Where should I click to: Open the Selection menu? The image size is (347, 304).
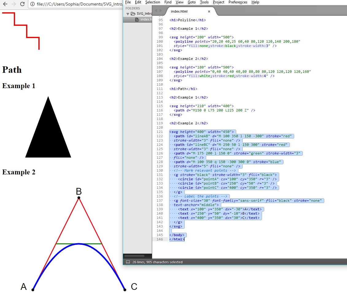pyautogui.click(x=152, y=2)
